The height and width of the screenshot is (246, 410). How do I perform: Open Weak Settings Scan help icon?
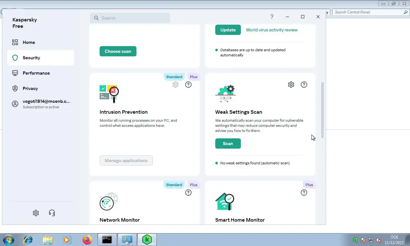(304, 85)
